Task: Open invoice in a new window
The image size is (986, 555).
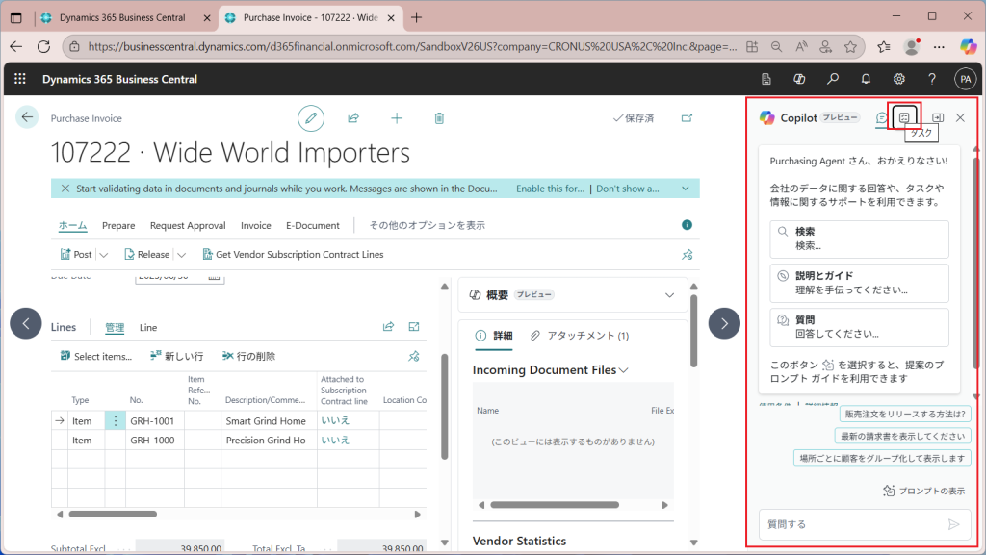Action: click(687, 118)
